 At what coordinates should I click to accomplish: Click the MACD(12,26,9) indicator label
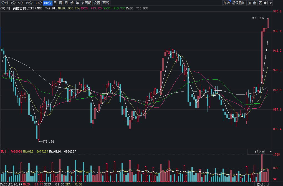tap(11, 184)
